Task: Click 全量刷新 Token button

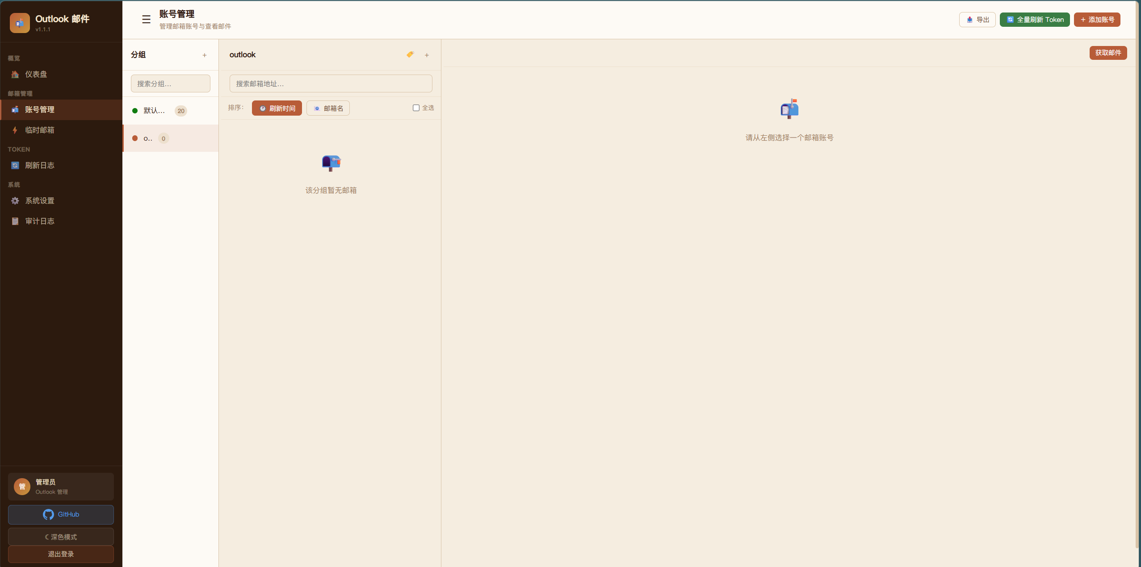Action: (x=1034, y=20)
